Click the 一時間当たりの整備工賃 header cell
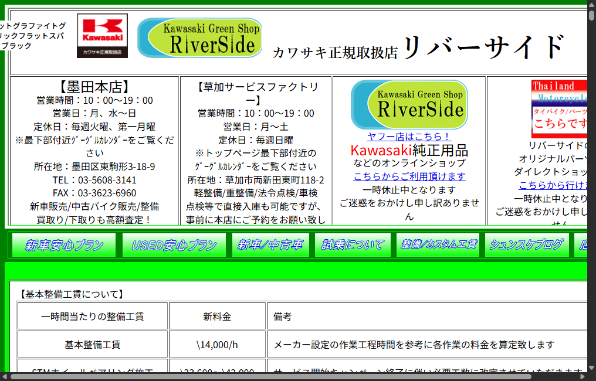This screenshot has height=381, width=596. [92, 317]
